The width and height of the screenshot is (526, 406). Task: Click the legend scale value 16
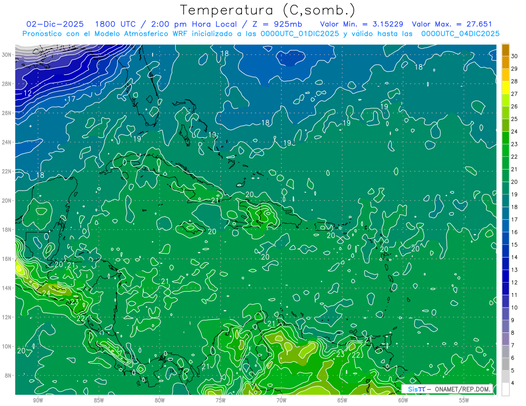515,232
